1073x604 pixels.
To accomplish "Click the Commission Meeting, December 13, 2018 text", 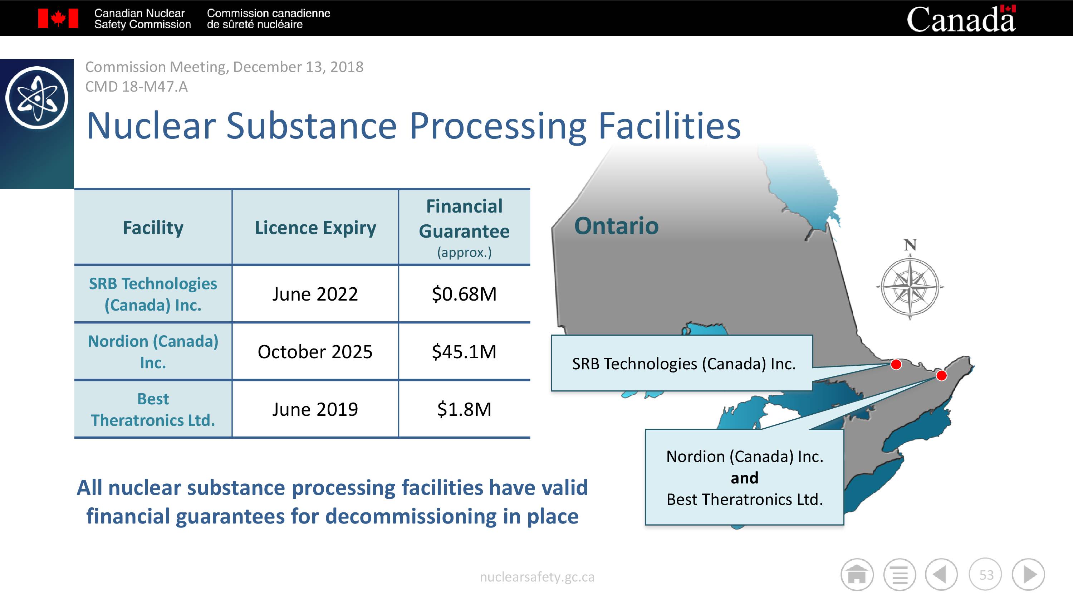I will (x=224, y=67).
